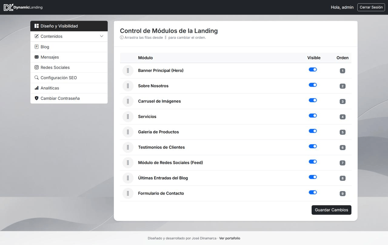Click the Redes Sociales Instagram icon

[37, 67]
